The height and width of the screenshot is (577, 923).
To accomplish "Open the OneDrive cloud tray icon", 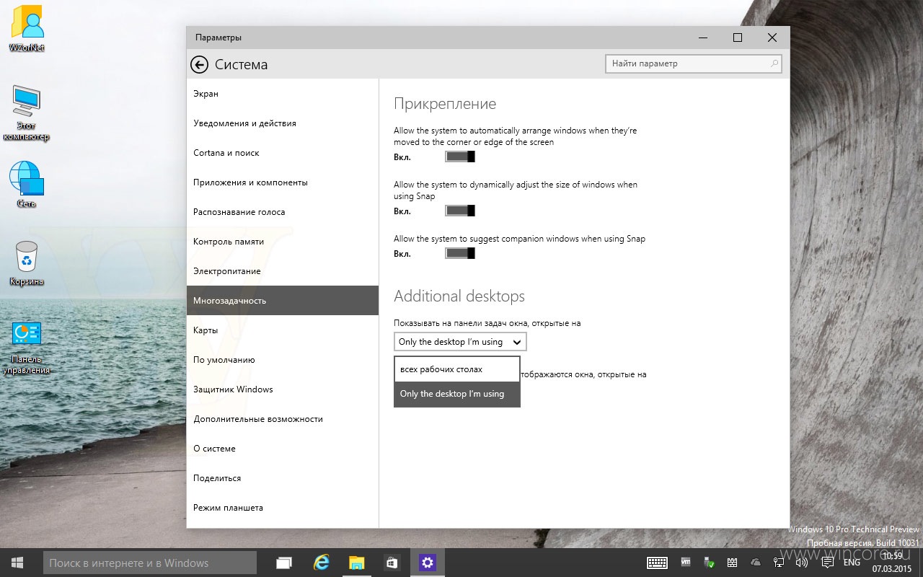I will tap(755, 563).
